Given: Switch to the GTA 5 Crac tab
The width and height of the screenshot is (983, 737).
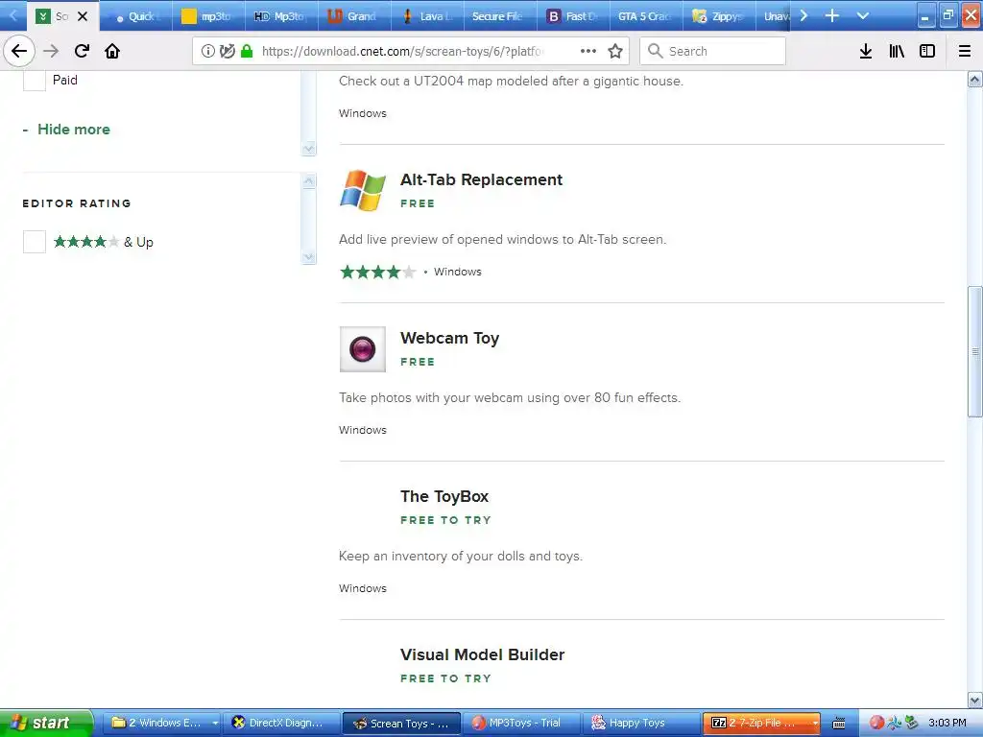Looking at the screenshot, I should click(646, 16).
